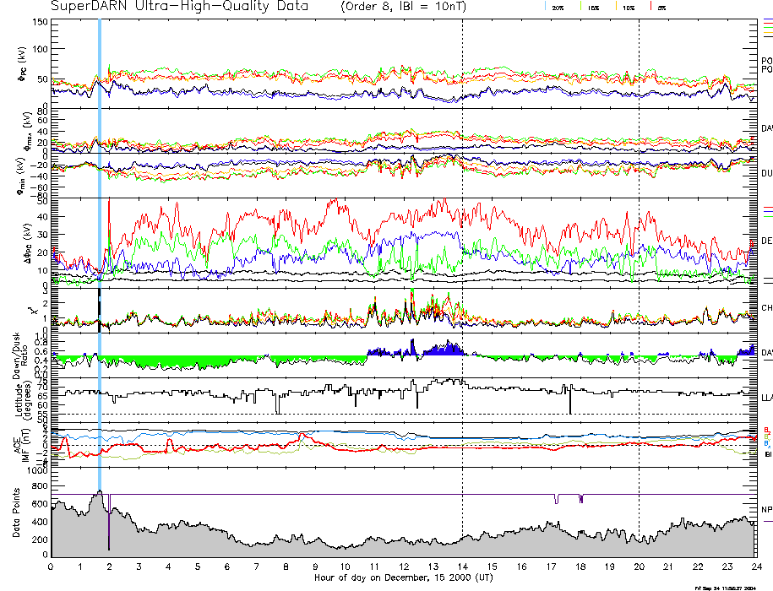This screenshot has width=773, height=591.
Task: Click the "800" tick on the Data Points axis
Action: click(x=40, y=486)
